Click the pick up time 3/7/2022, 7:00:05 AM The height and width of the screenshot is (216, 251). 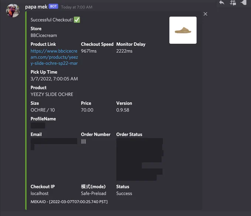click(x=54, y=79)
